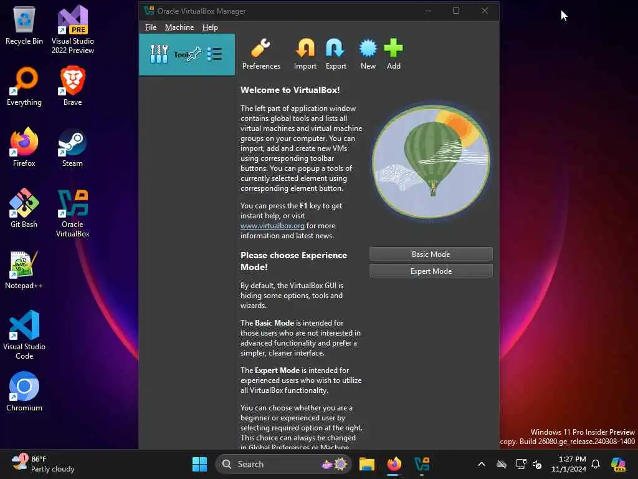
Task: Open the Help menu
Action: [210, 27]
